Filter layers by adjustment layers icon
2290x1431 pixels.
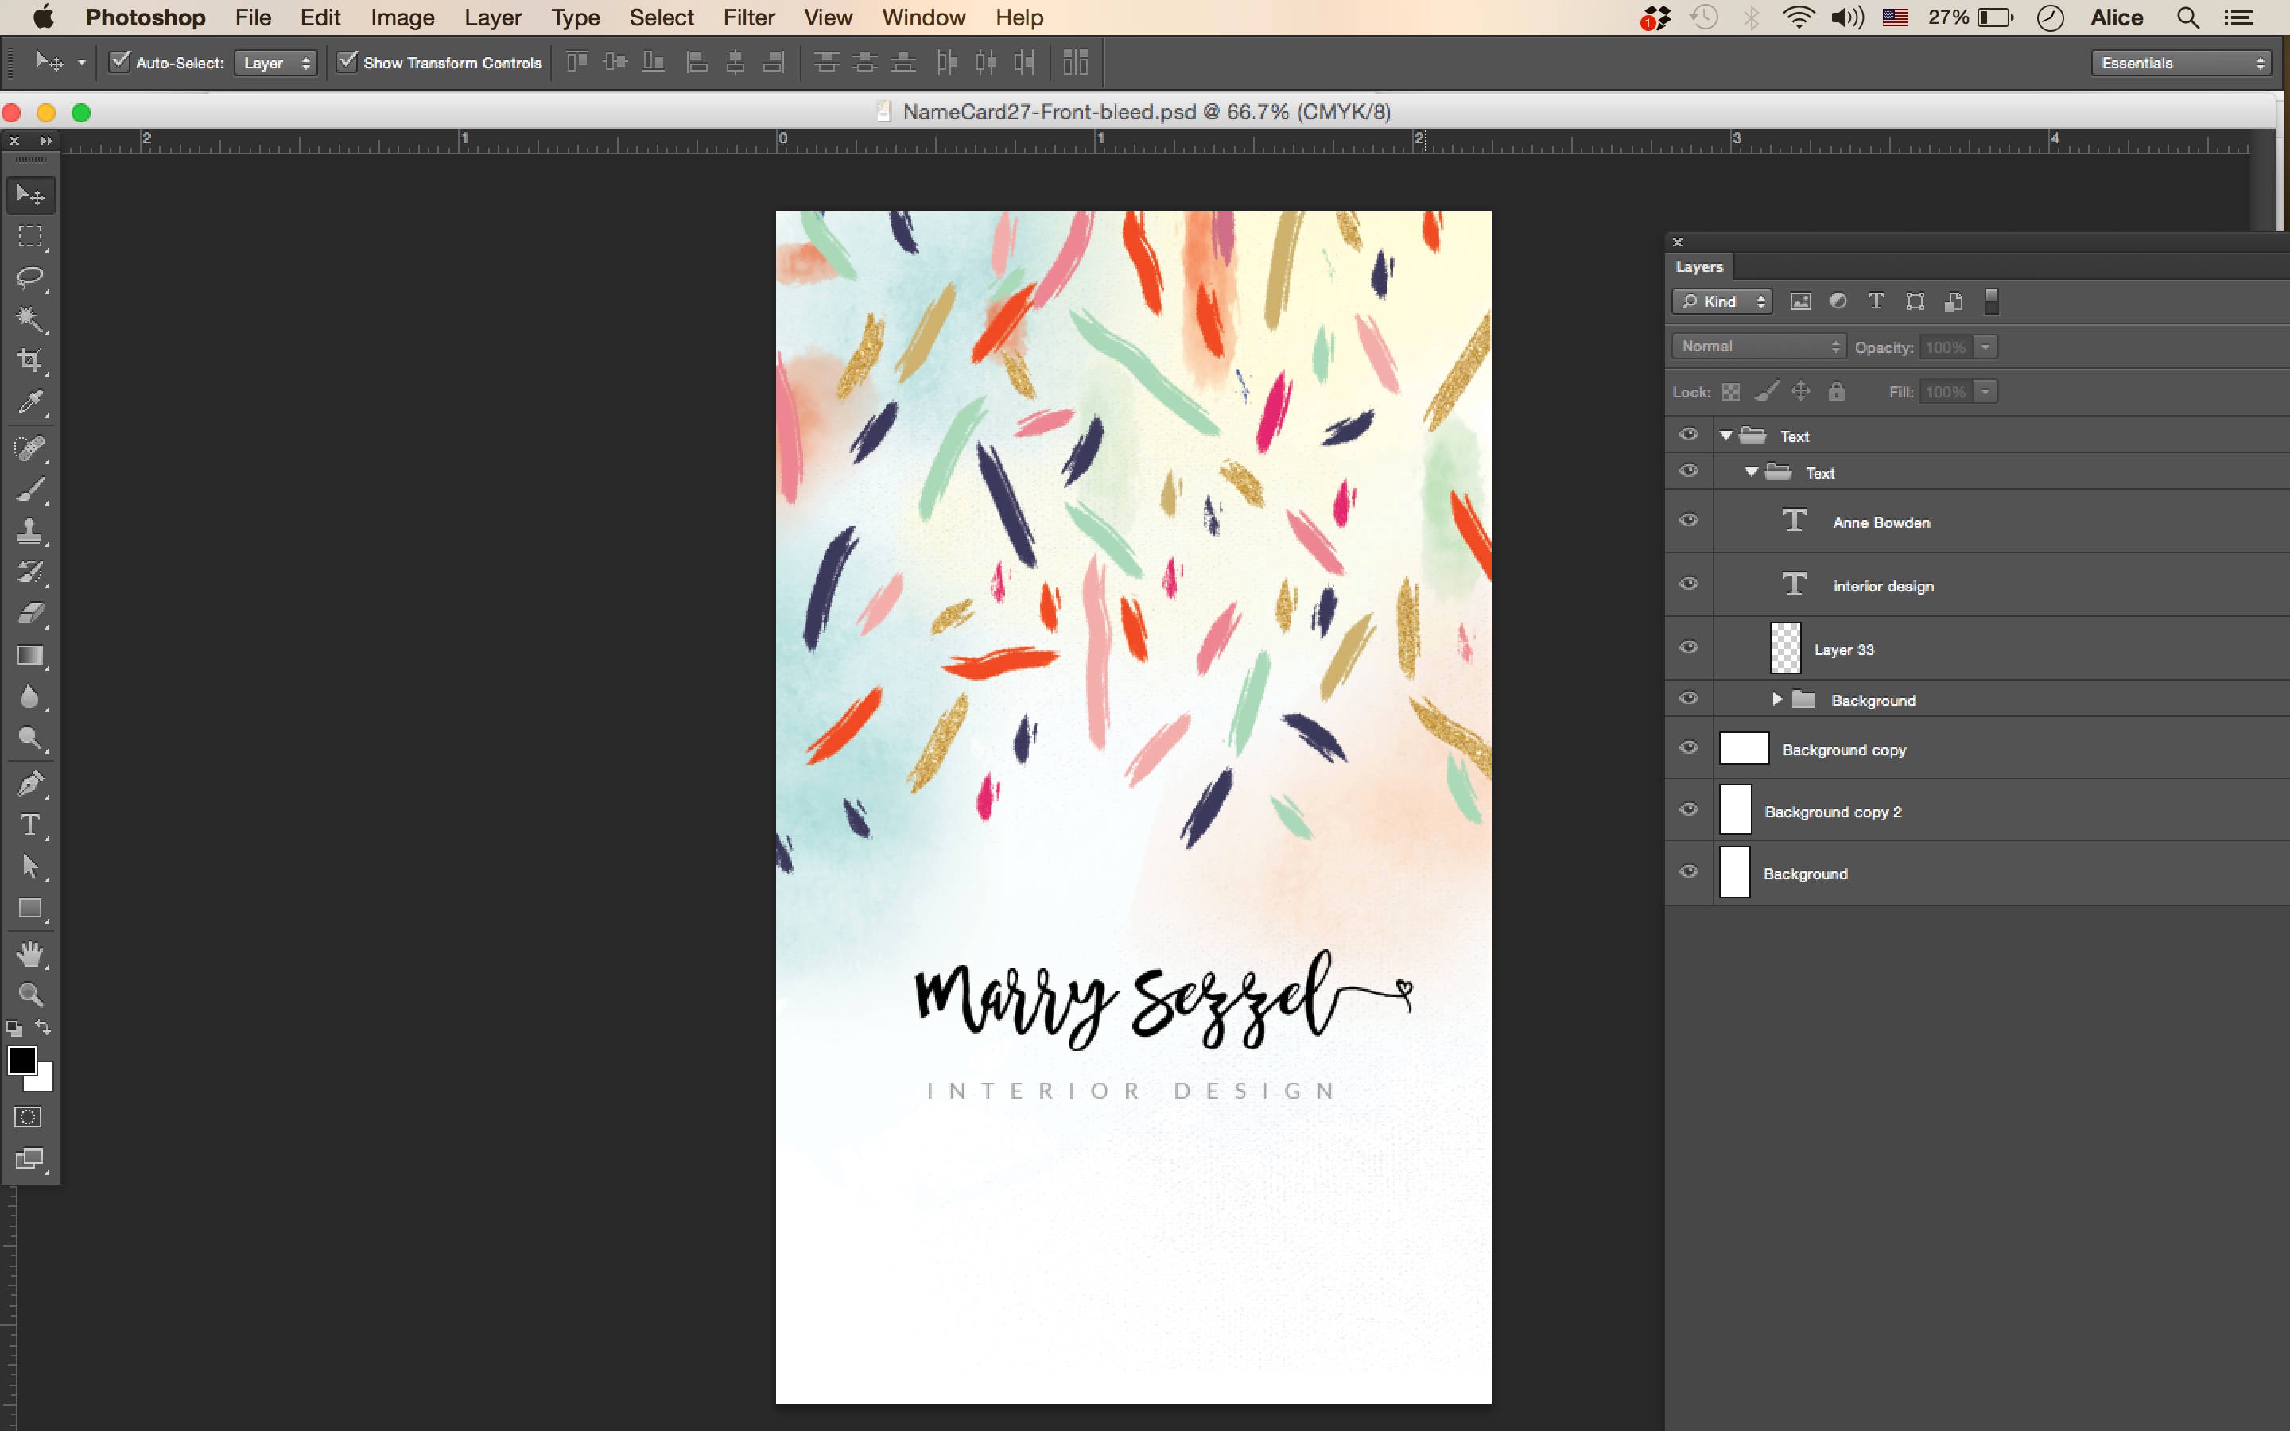[1838, 301]
